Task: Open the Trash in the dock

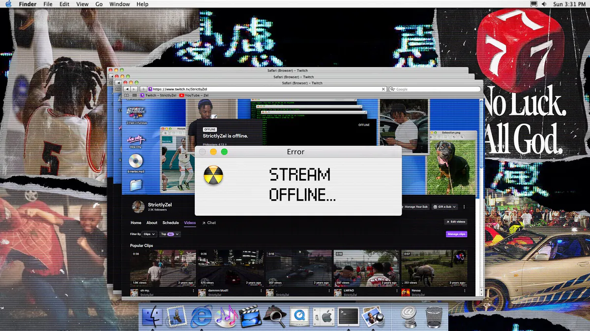Action: tap(434, 316)
